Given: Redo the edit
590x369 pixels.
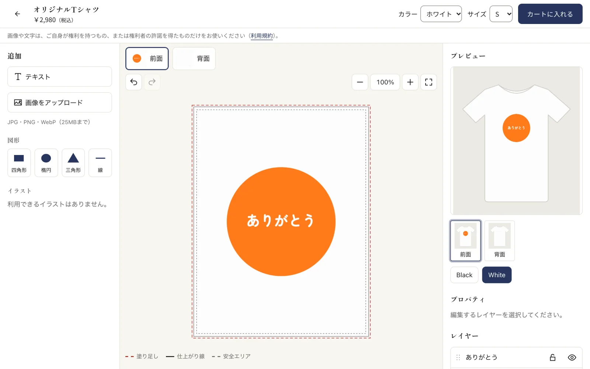Looking at the screenshot, I should 152,82.
